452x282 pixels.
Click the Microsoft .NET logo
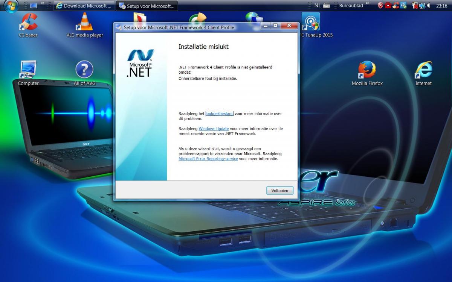pos(140,63)
